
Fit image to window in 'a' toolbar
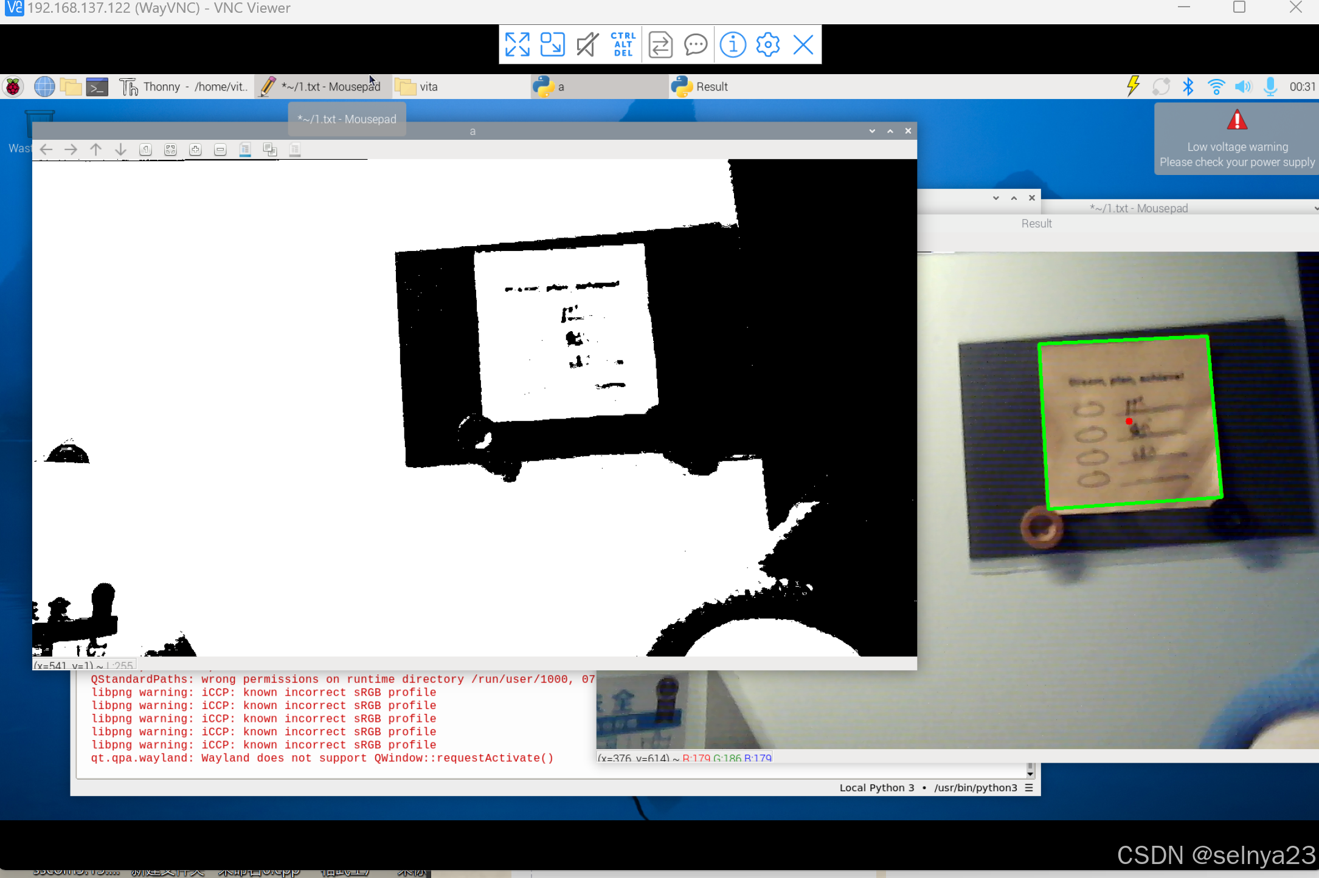[x=170, y=149]
